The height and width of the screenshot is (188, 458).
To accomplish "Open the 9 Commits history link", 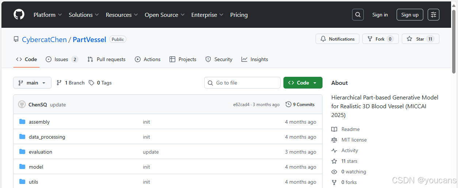I will coord(300,104).
